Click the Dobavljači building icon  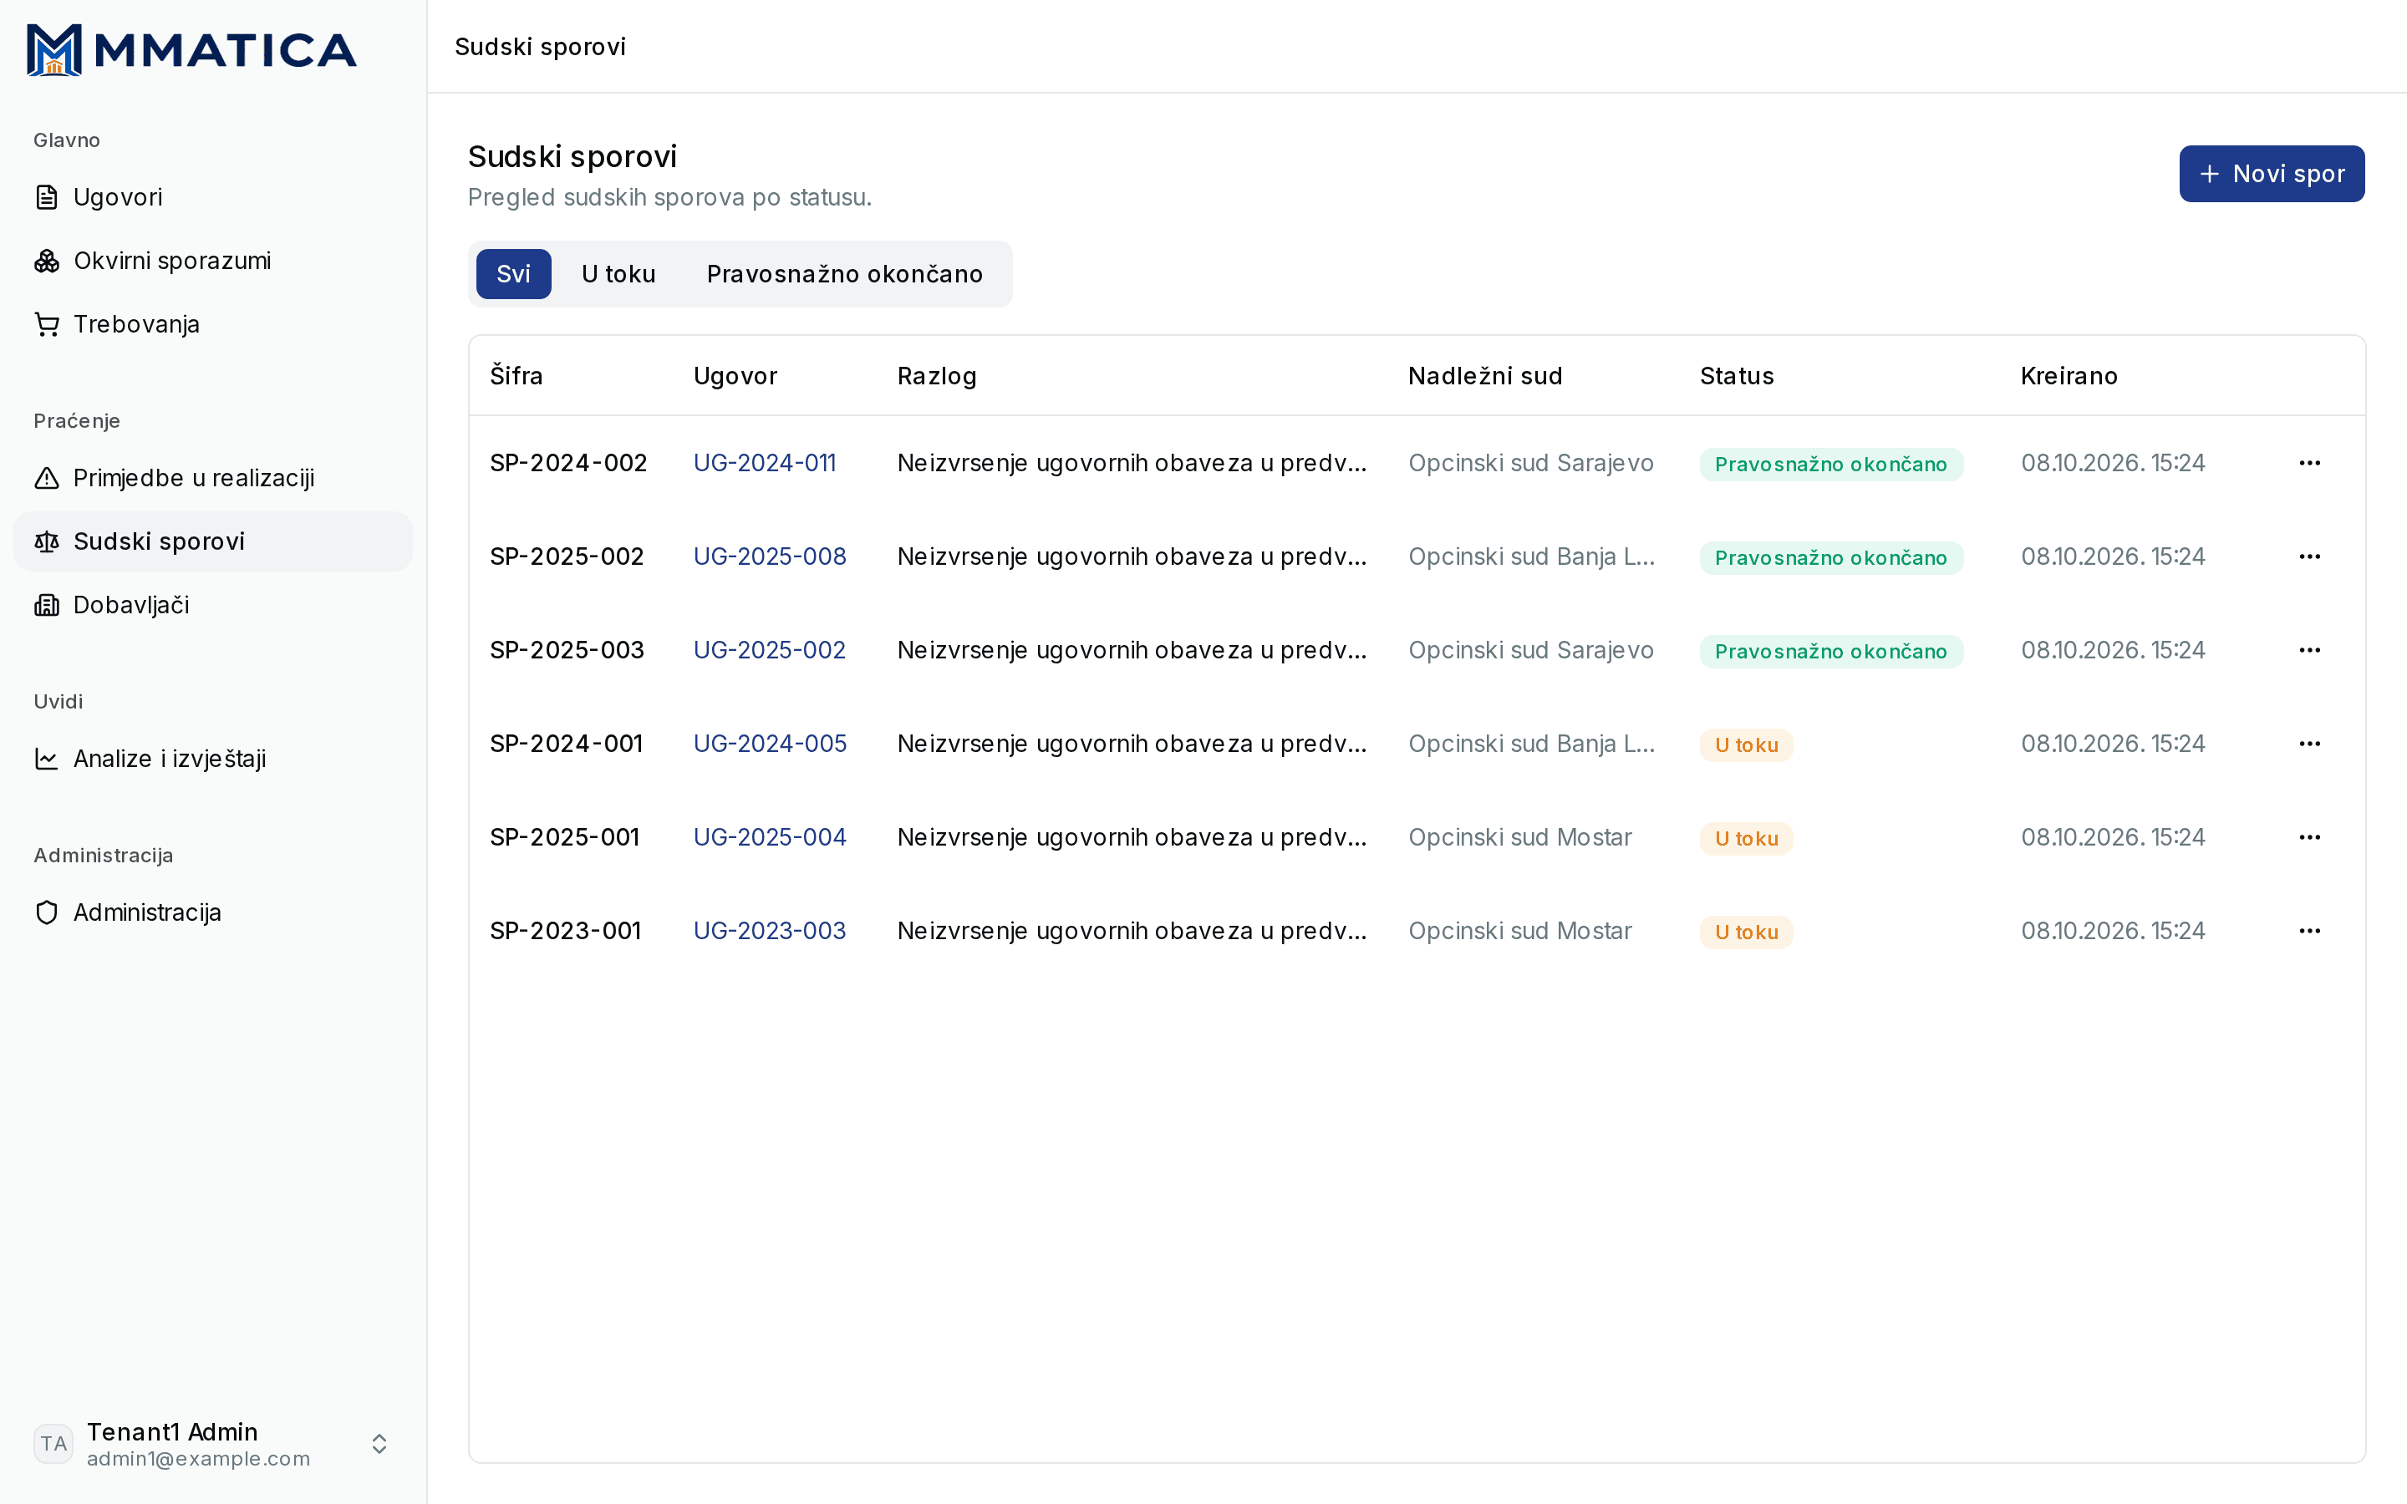click(47, 605)
